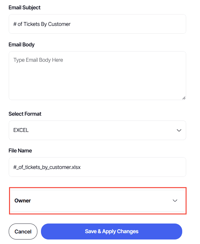Viewport: 200px width, 244px height.
Task: Click the EXCEL selected value text
Action: (x=21, y=130)
